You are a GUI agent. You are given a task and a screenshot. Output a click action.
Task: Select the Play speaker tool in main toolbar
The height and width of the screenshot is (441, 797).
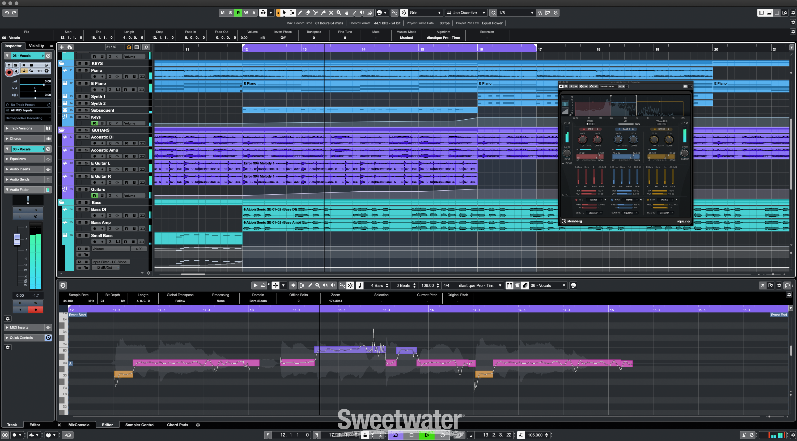click(x=362, y=13)
